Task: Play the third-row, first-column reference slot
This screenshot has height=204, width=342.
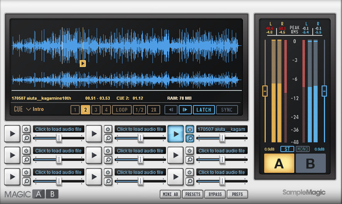Action: pos(12,177)
